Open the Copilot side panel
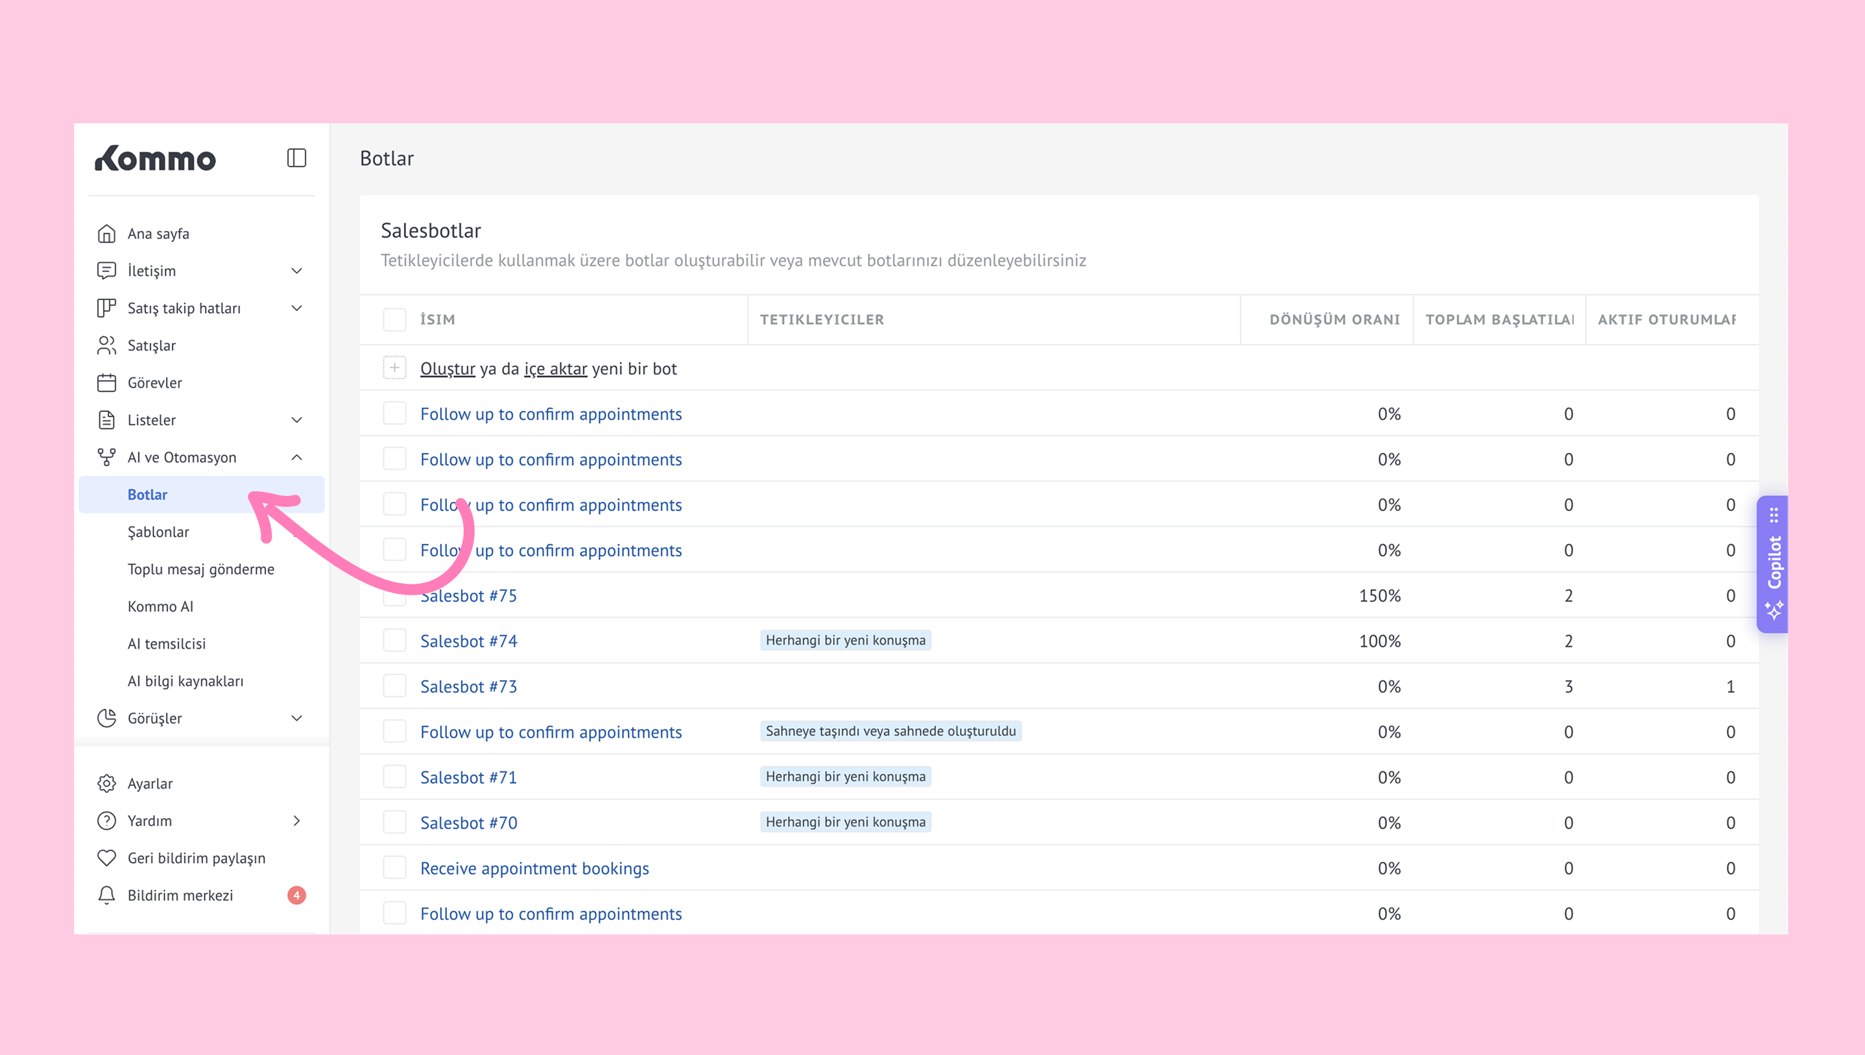Viewport: 1865px width, 1055px height. click(1773, 564)
